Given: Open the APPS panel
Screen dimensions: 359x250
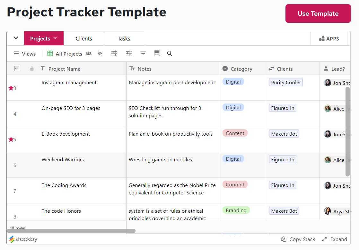Looking at the screenshot, I should click(x=329, y=38).
